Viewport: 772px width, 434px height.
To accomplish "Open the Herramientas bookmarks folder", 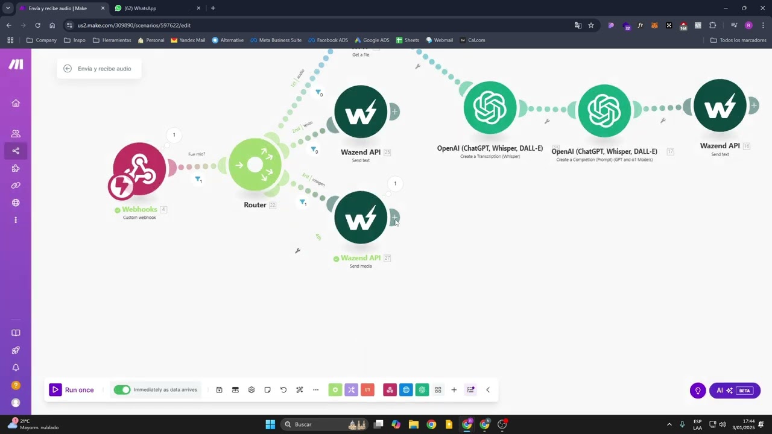I will [x=112, y=40].
